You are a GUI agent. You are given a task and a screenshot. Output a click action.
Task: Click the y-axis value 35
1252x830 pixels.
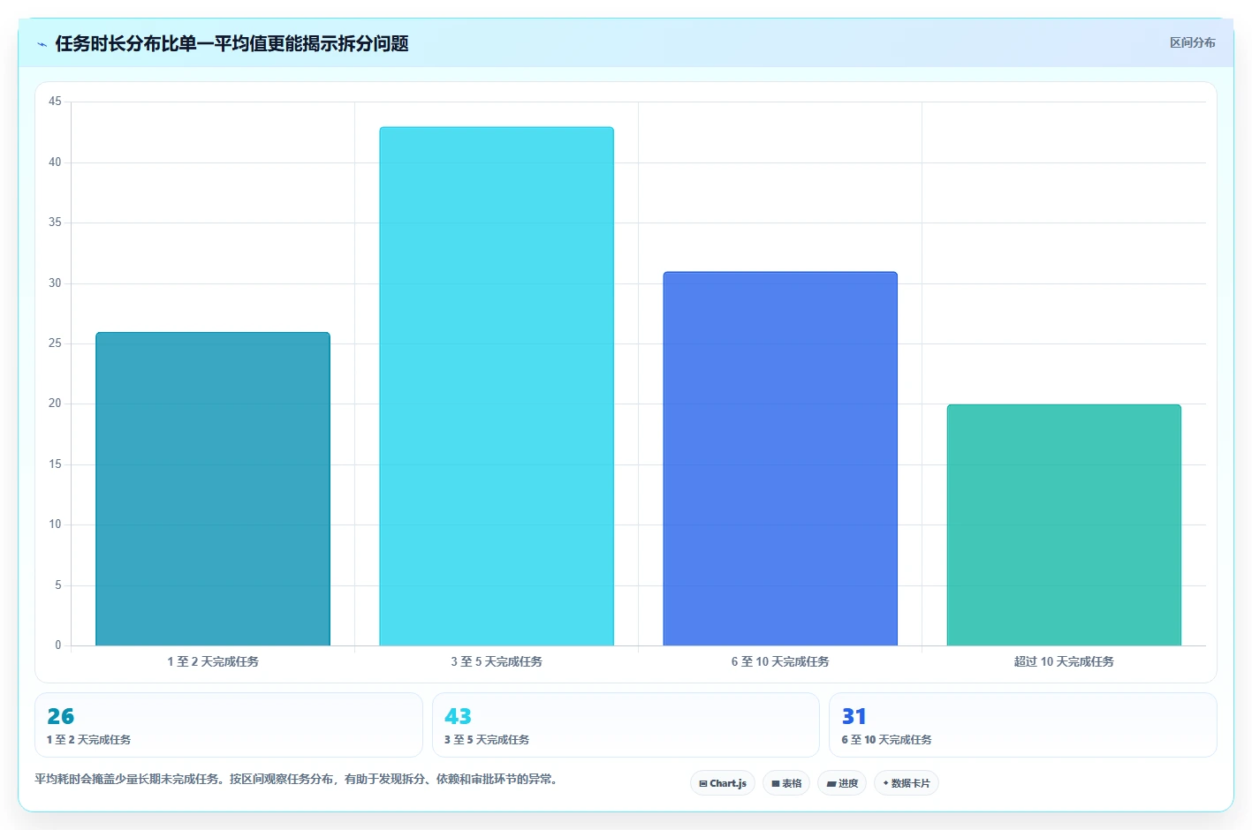[55, 223]
